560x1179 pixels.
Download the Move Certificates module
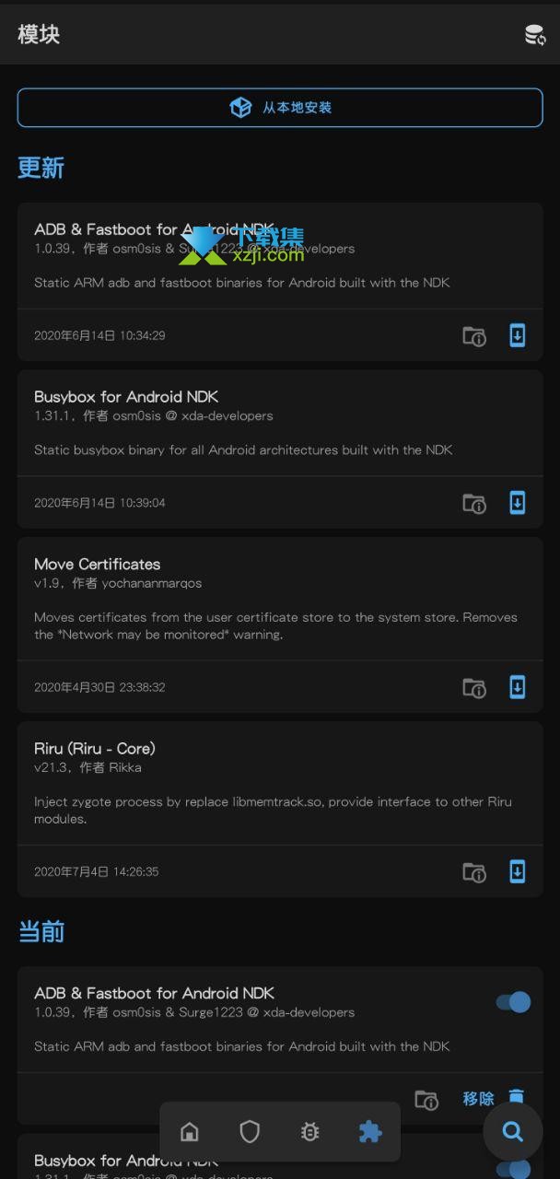point(518,687)
